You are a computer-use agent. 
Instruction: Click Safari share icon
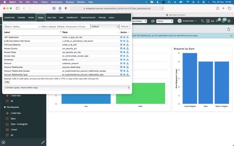(x=218, y=8)
